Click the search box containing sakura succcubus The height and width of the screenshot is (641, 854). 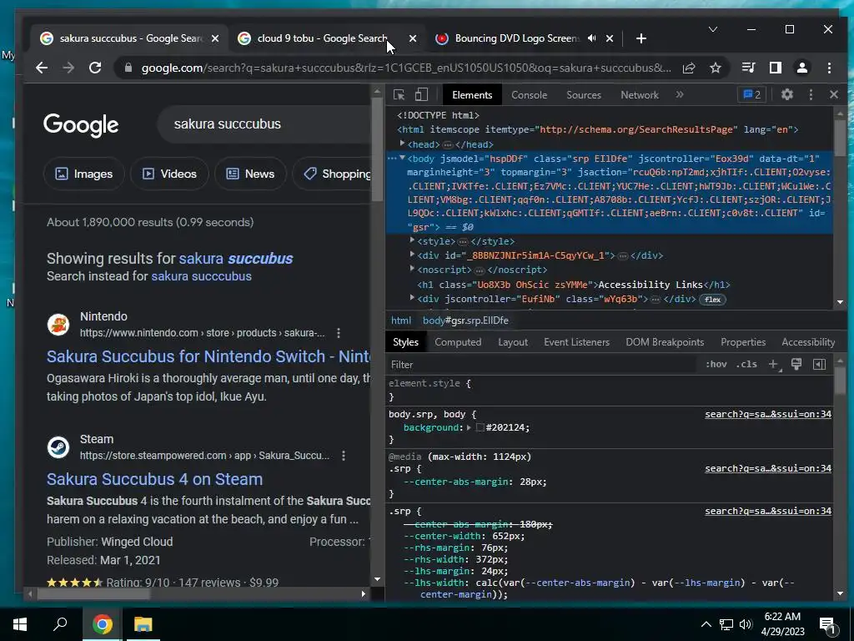click(x=264, y=124)
